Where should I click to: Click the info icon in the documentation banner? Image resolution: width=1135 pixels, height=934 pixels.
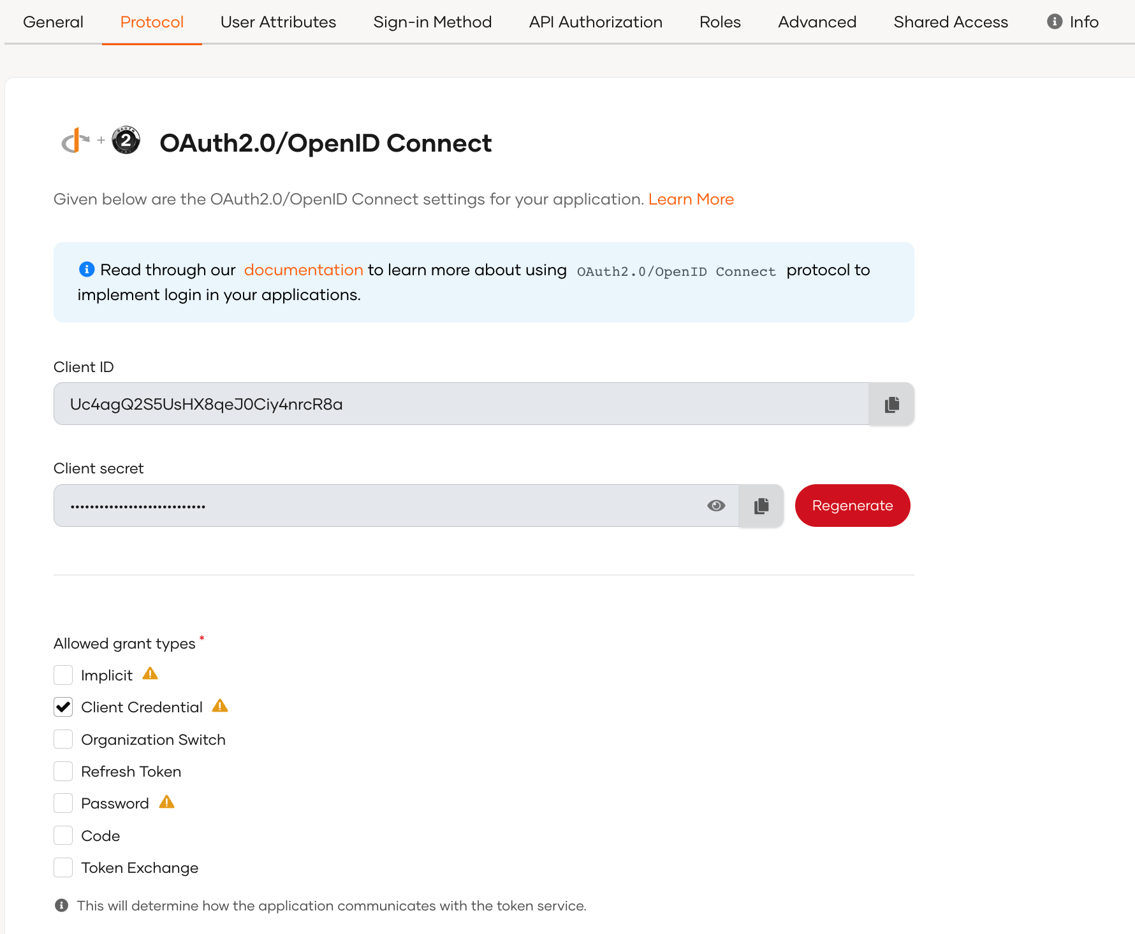pyautogui.click(x=86, y=269)
